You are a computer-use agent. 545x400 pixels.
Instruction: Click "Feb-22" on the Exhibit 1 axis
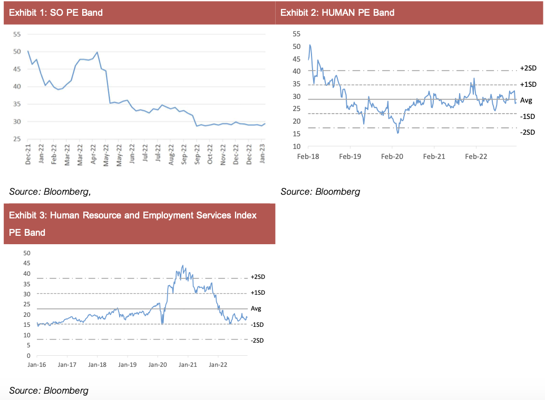54,154
